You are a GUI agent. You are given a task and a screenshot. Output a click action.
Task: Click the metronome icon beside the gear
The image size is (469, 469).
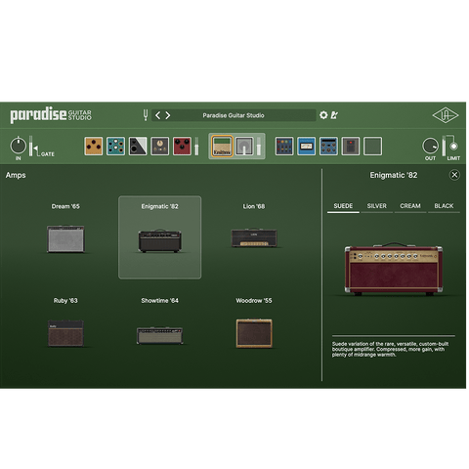334,115
